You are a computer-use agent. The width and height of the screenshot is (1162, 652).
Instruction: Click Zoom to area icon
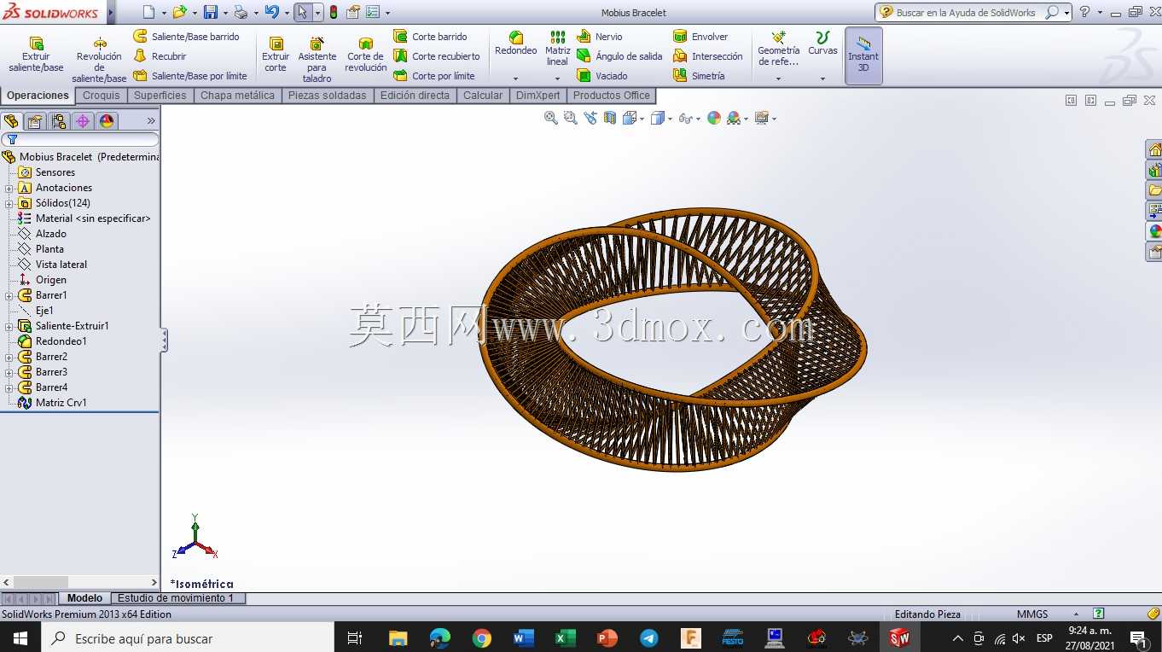coord(571,119)
